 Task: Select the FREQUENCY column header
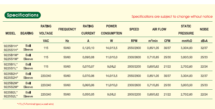[67, 29]
